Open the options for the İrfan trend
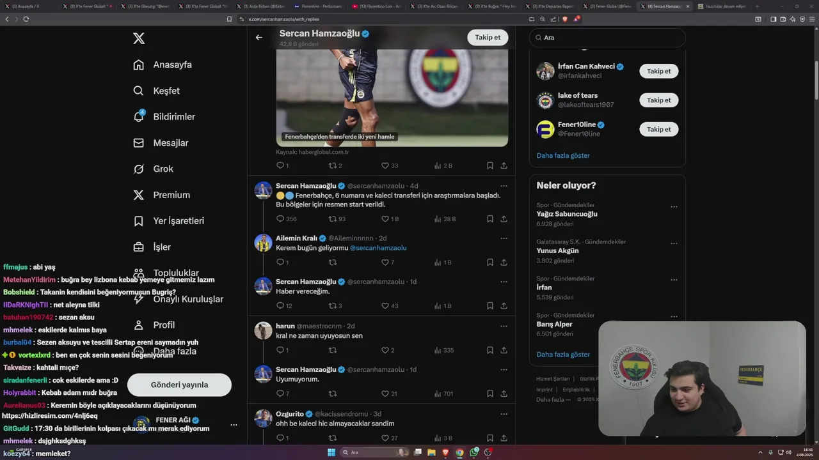The width and height of the screenshot is (819, 460). [x=674, y=280]
